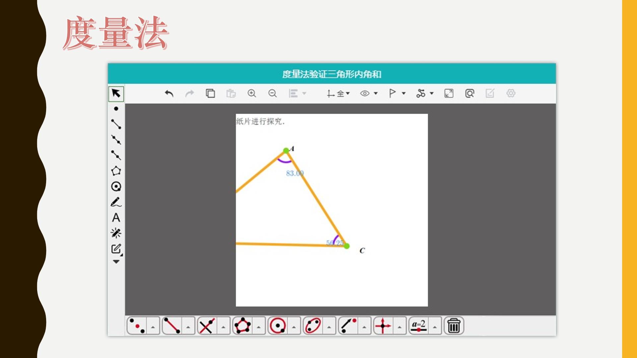Open the bottom circle tool group
637x358 pixels.
click(278, 326)
